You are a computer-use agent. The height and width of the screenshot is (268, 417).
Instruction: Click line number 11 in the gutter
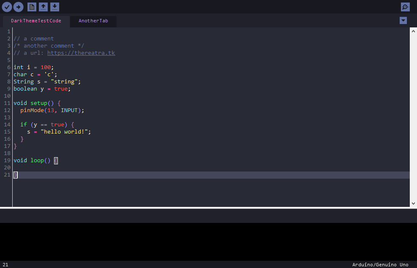coord(7,103)
